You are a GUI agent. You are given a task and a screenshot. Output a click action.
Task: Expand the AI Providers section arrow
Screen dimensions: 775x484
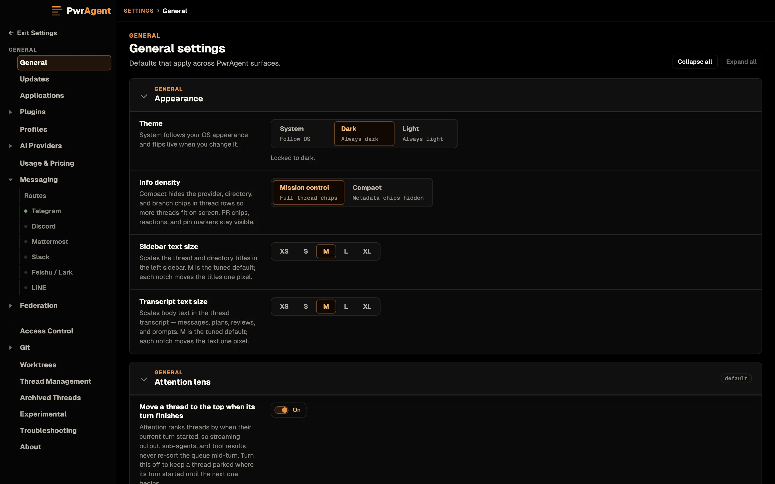[x=10, y=146]
